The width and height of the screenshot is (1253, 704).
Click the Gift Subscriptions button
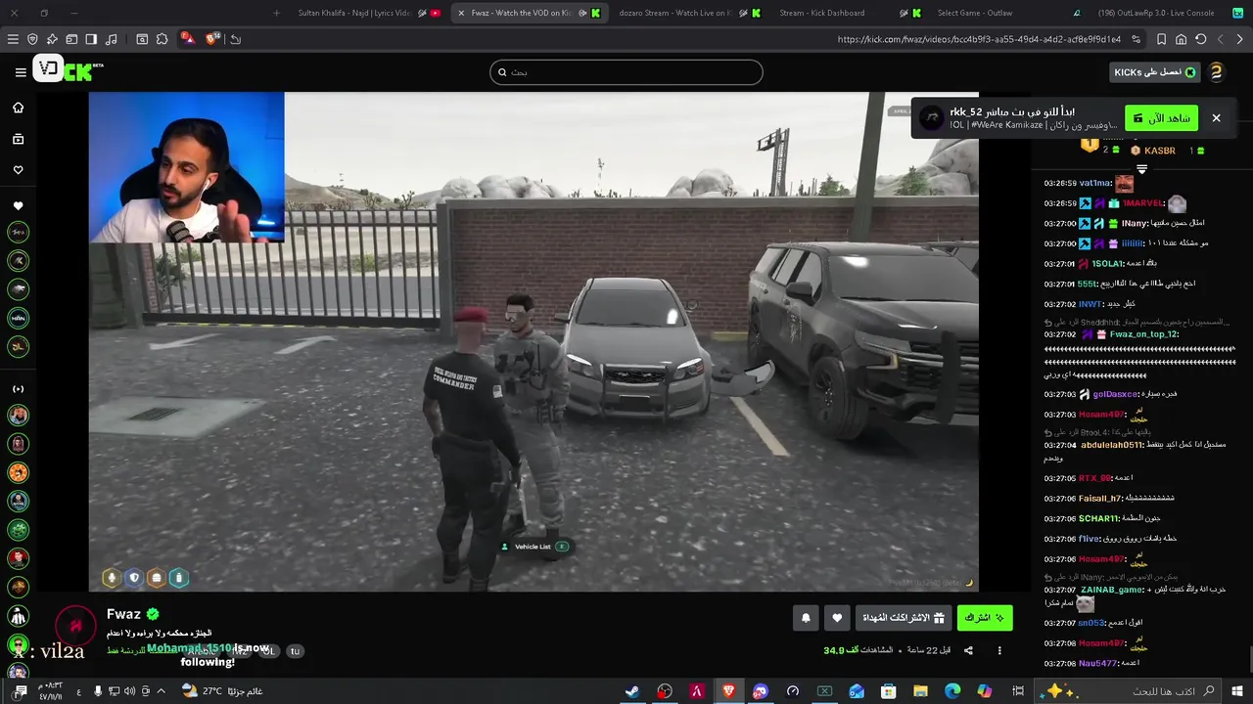(903, 618)
